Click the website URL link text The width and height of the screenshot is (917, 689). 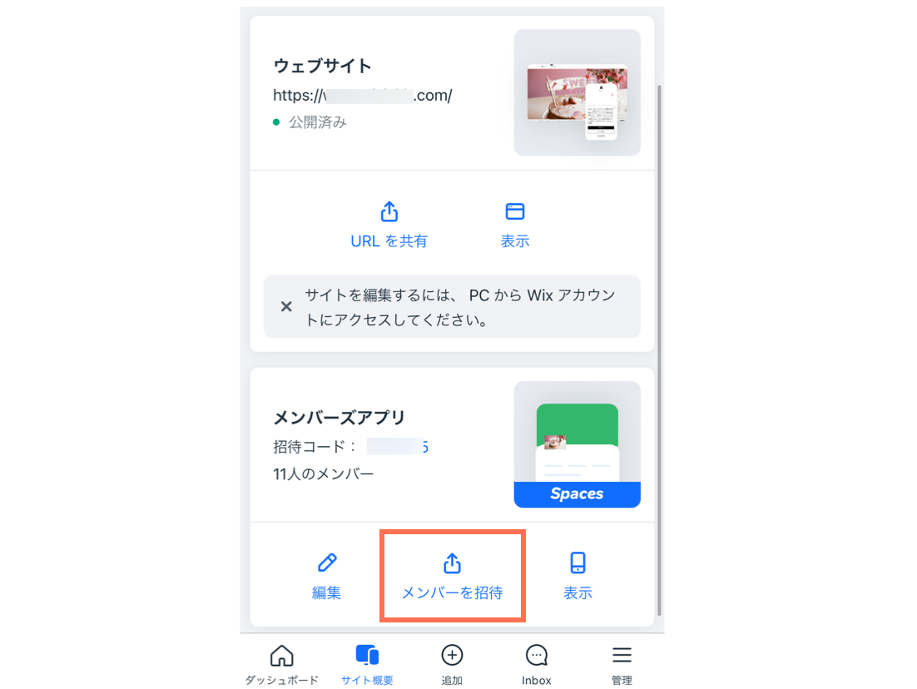(363, 96)
